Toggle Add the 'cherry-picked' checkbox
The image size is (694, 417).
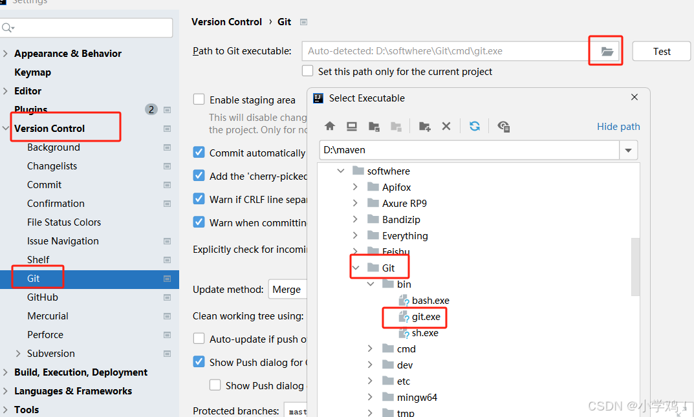point(199,176)
